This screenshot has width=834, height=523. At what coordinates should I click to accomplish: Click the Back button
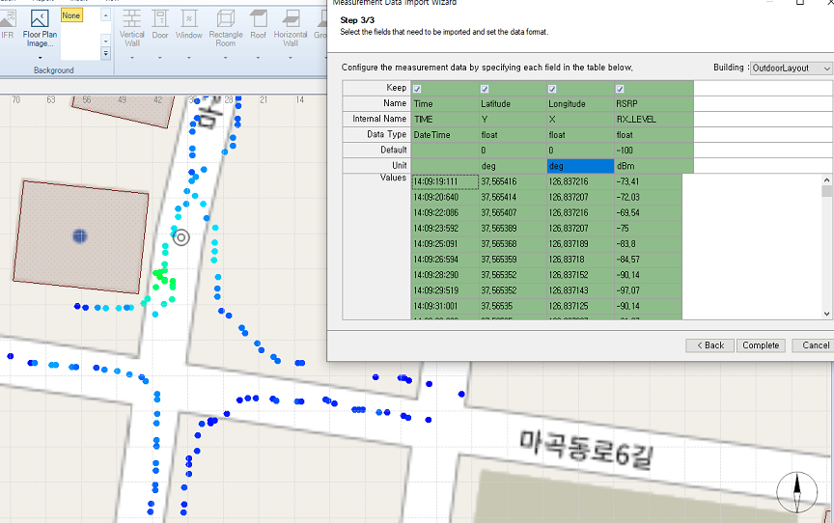[710, 345]
